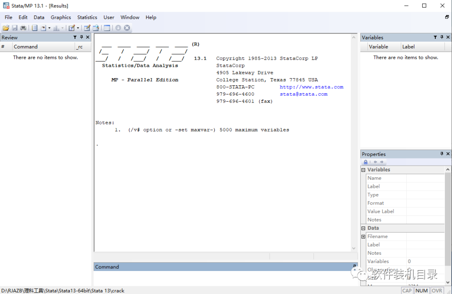
Task: Click the filter funnel in Variables panel
Action: (435, 38)
